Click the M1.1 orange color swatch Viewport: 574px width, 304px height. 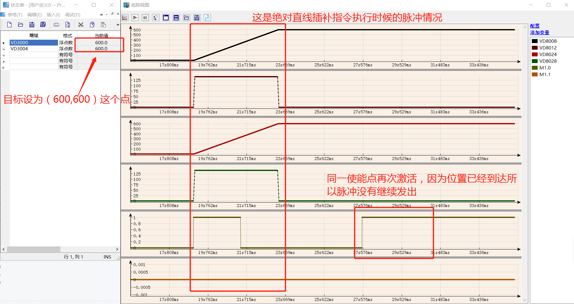(535, 75)
